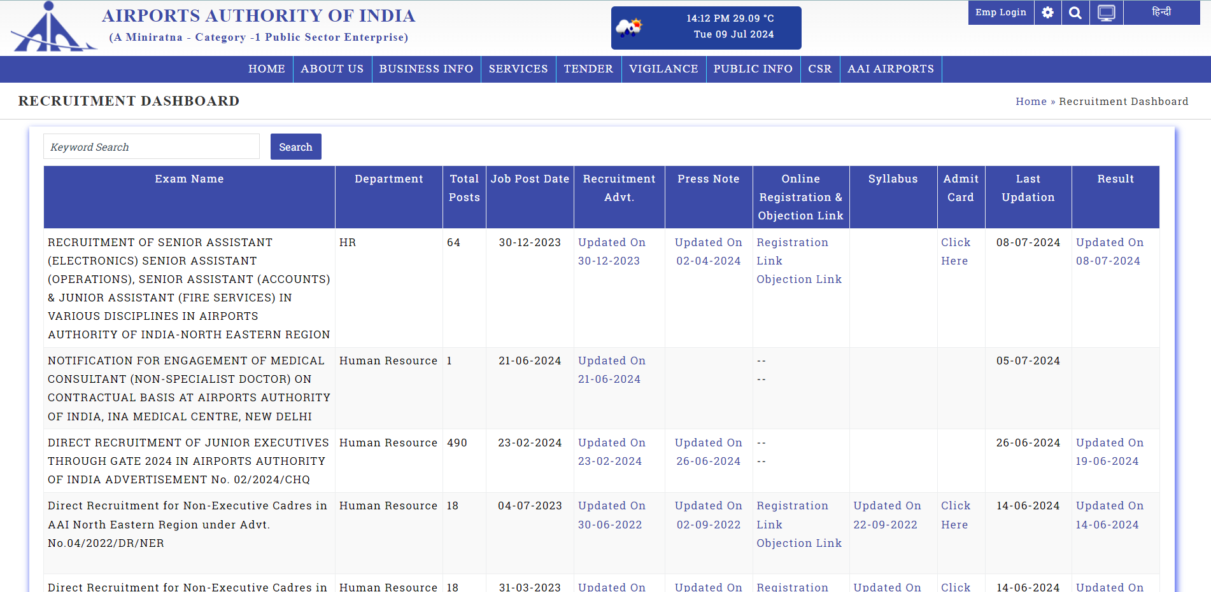Open the Emp Login link
This screenshot has width=1211, height=592.
click(1000, 13)
